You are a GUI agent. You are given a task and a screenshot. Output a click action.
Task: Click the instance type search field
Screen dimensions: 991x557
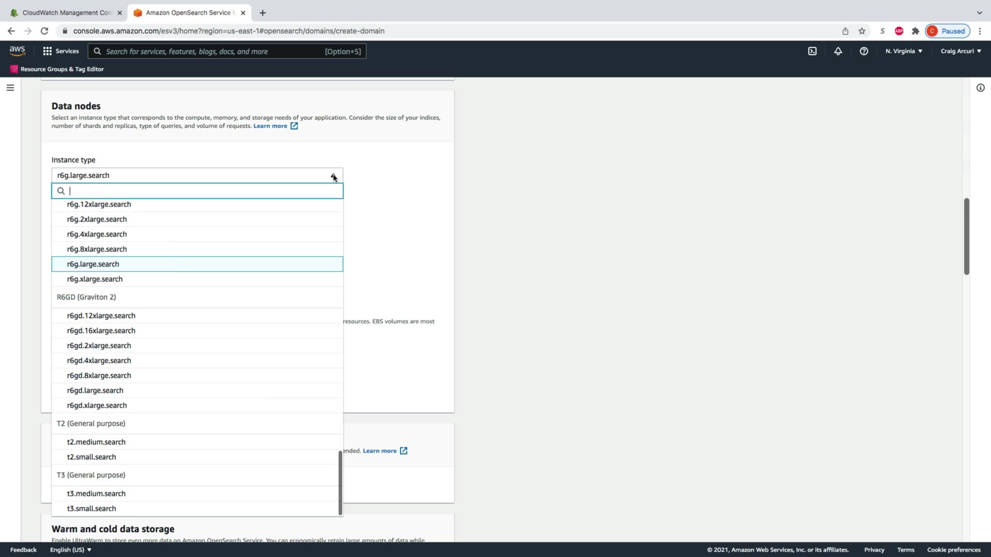coord(201,191)
